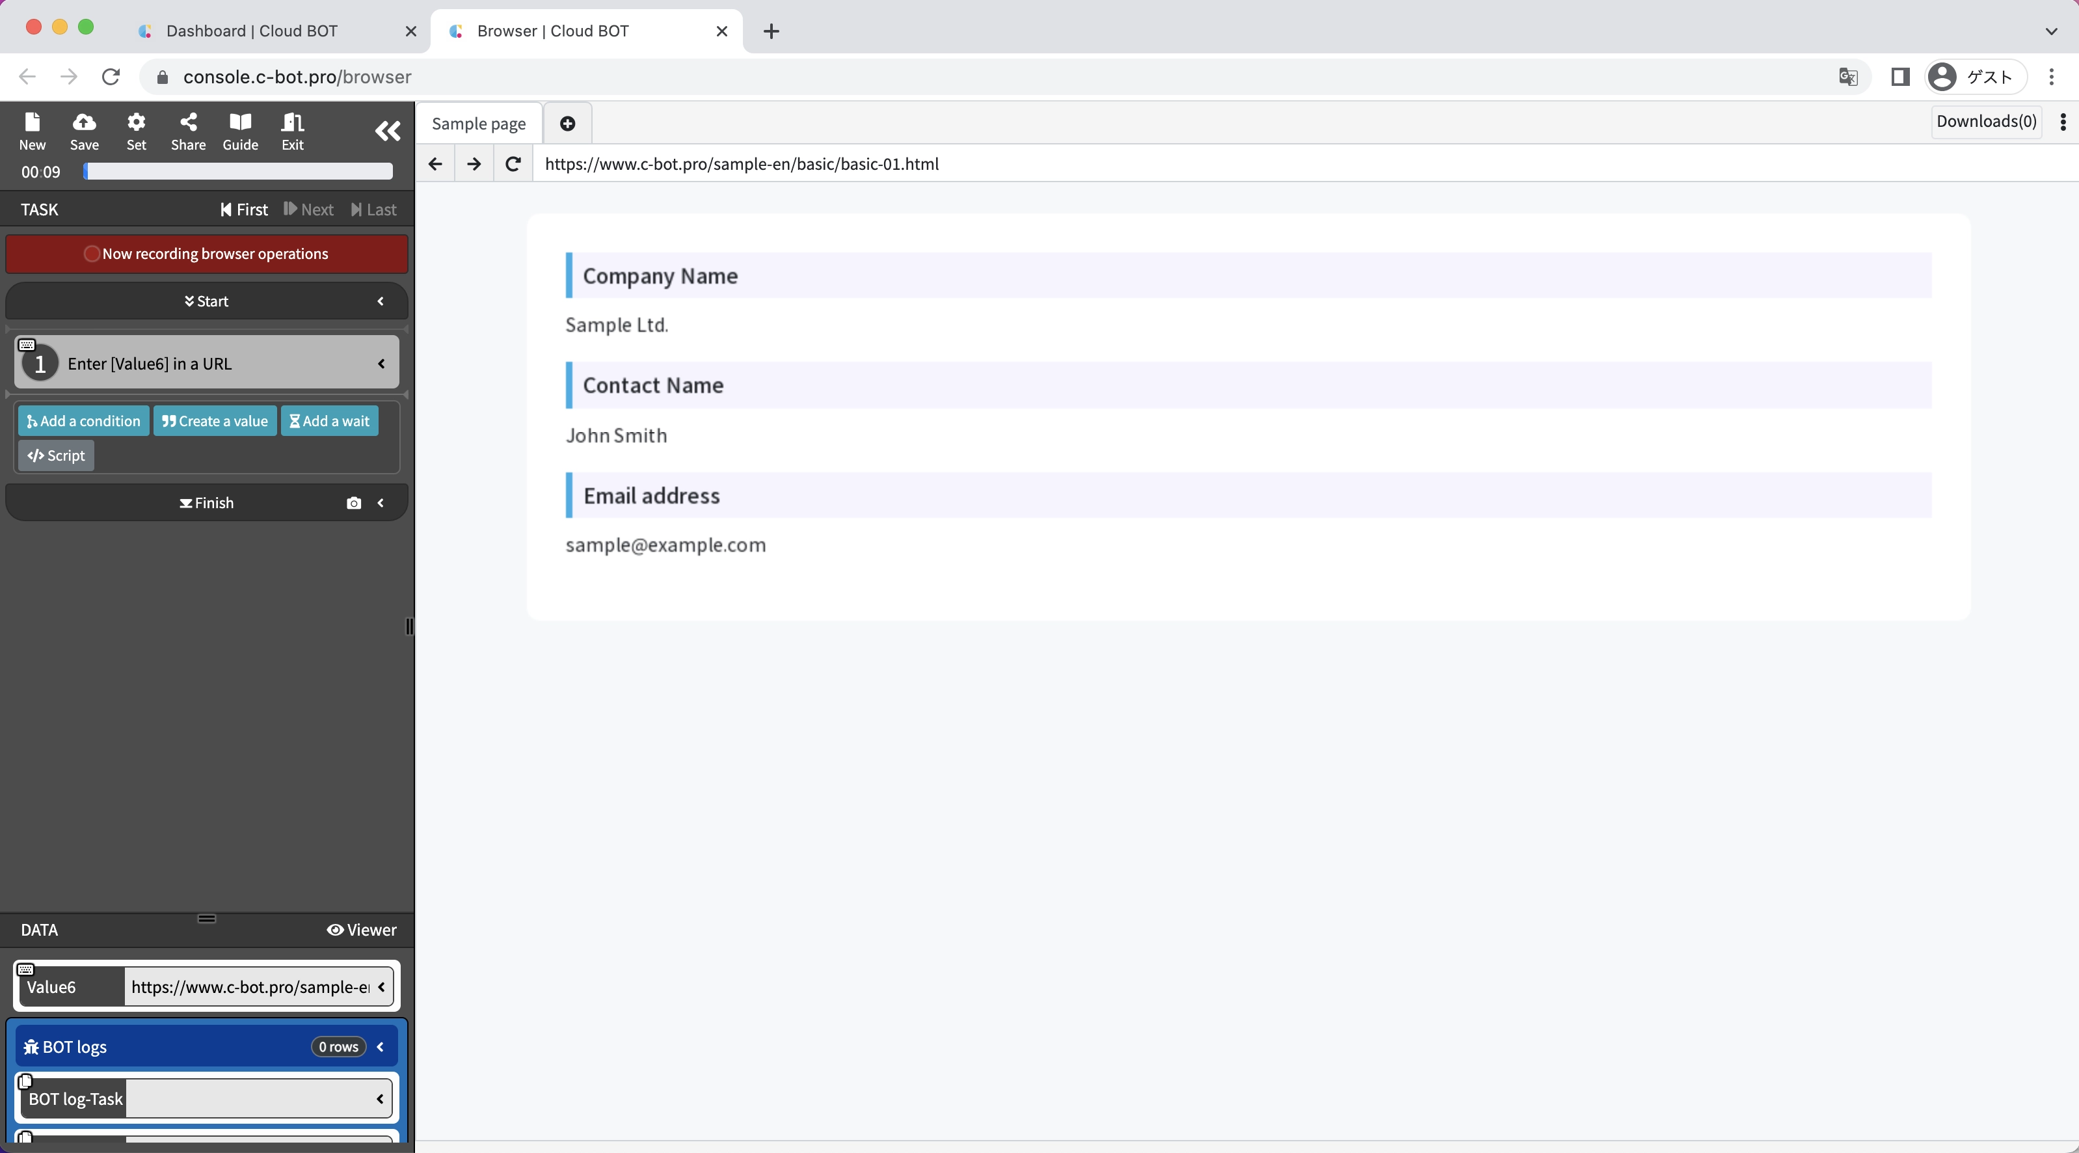Expand the Value6 data chevron

381,986
